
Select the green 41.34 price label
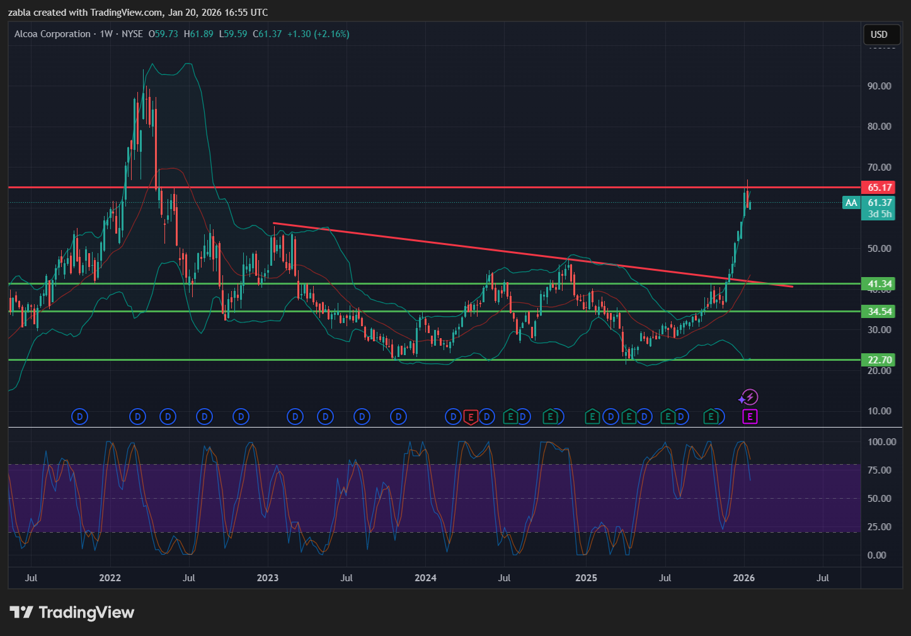click(879, 284)
